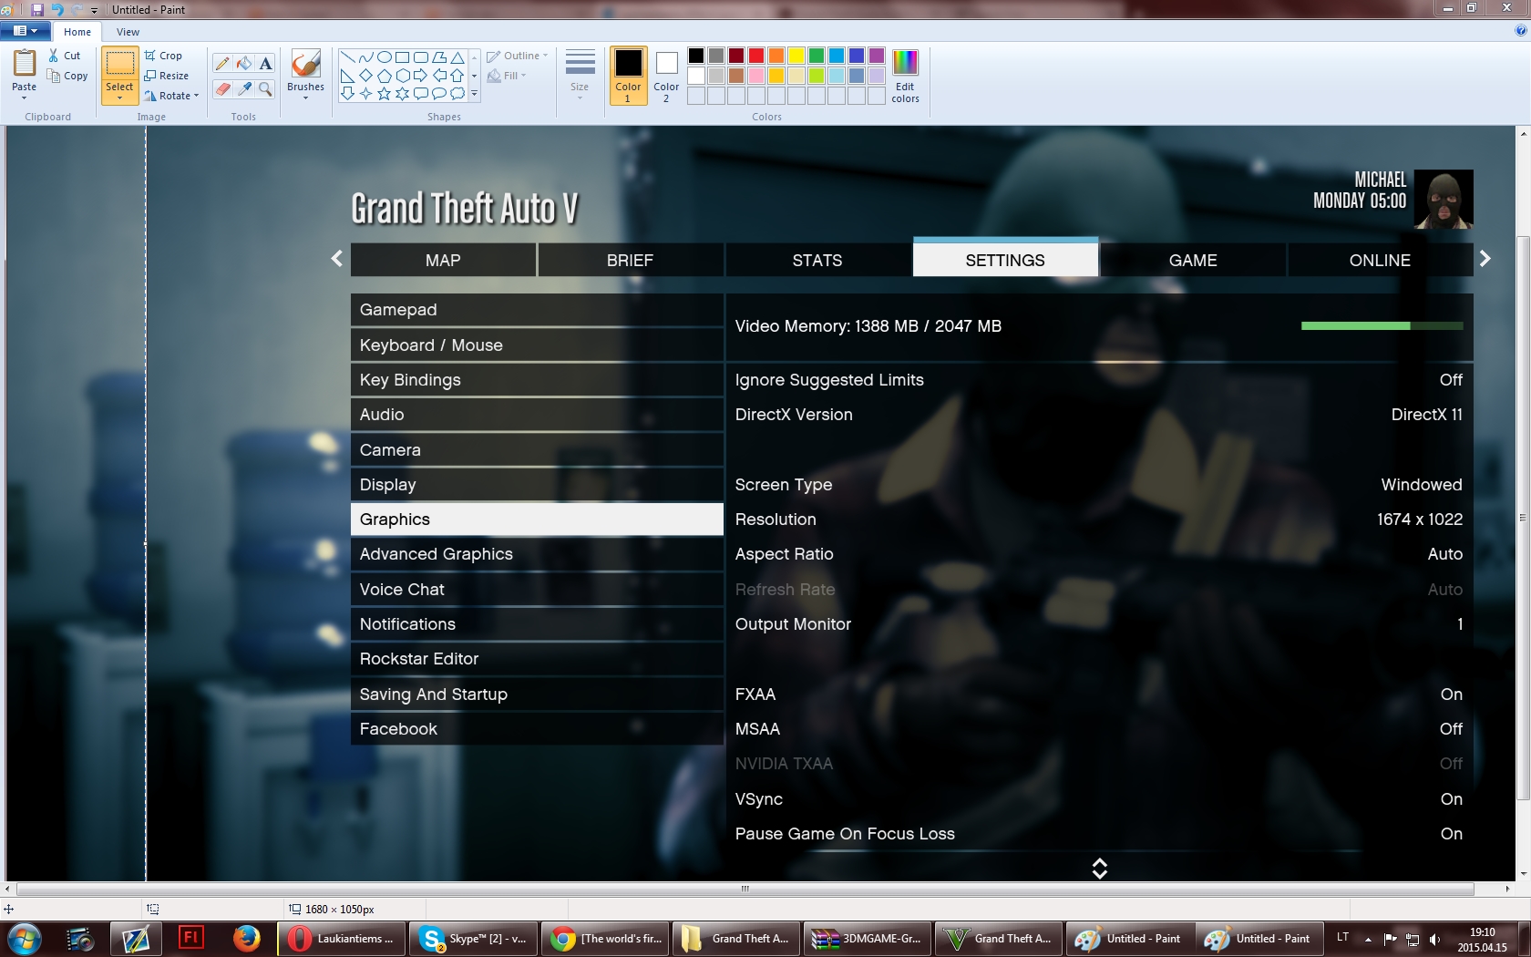Open the Paint file menu dropdown
Image resolution: width=1531 pixels, height=957 pixels.
[26, 31]
